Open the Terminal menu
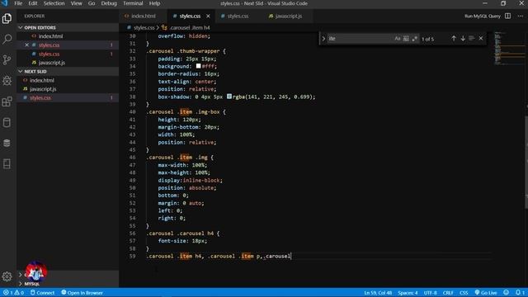 tap(133, 3)
